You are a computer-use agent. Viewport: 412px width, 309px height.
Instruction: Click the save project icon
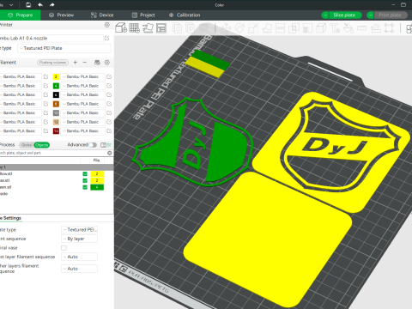(28, 5)
